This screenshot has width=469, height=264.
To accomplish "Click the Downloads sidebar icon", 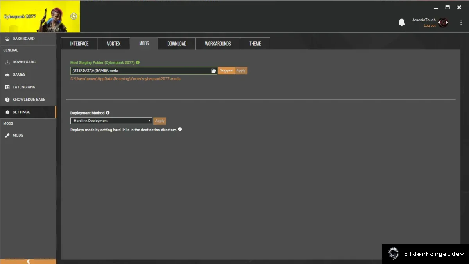I will click(7, 62).
